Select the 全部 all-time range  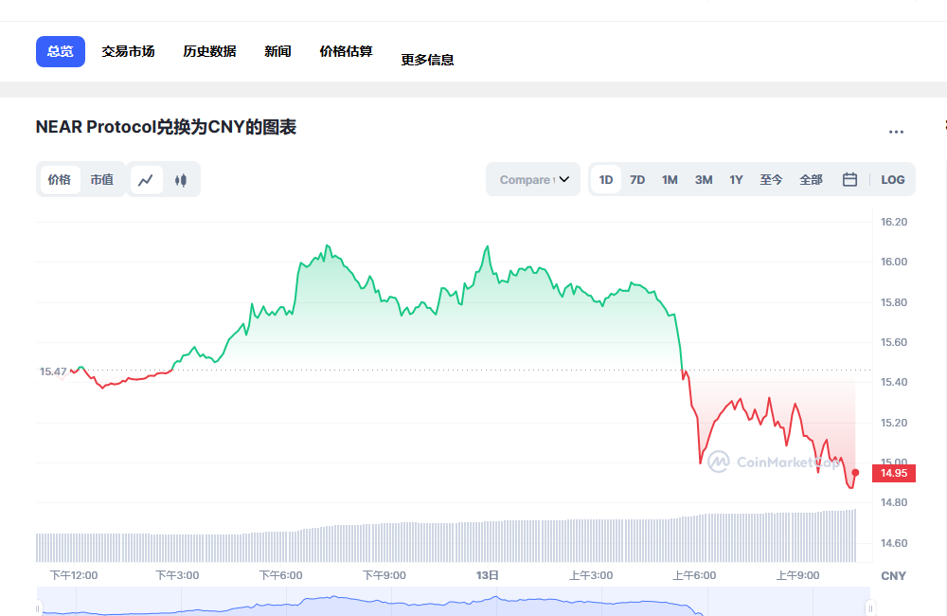812,179
